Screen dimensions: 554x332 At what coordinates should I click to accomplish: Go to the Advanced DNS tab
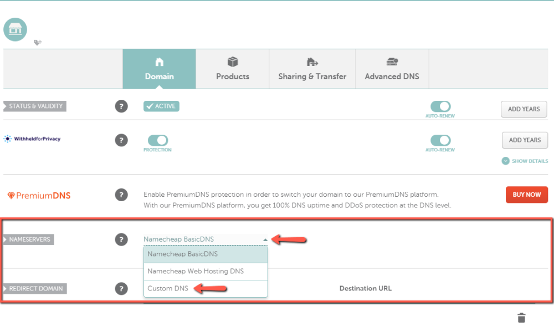click(392, 69)
